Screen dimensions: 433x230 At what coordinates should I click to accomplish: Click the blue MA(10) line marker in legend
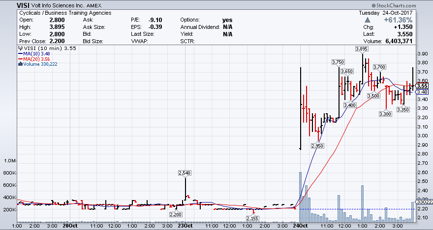coord(20,53)
